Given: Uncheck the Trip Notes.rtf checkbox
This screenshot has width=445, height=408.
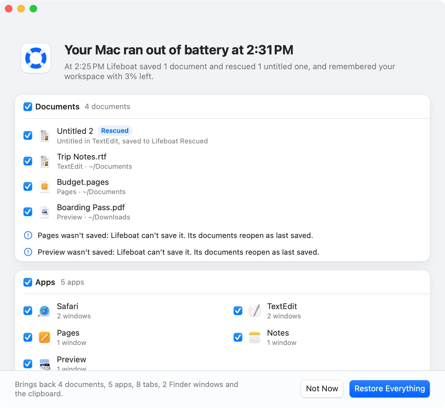Looking at the screenshot, I should pyautogui.click(x=28, y=161).
